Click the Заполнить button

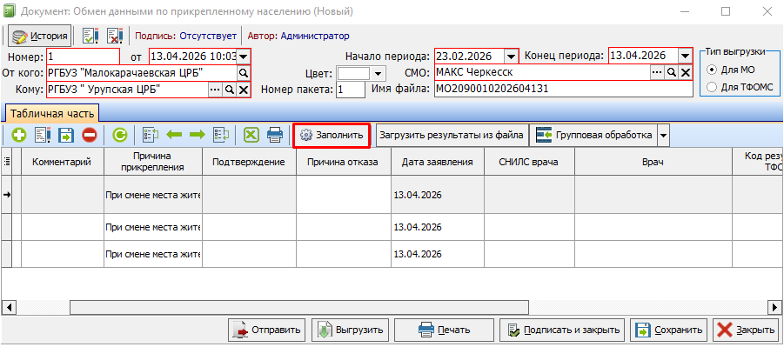[332, 135]
